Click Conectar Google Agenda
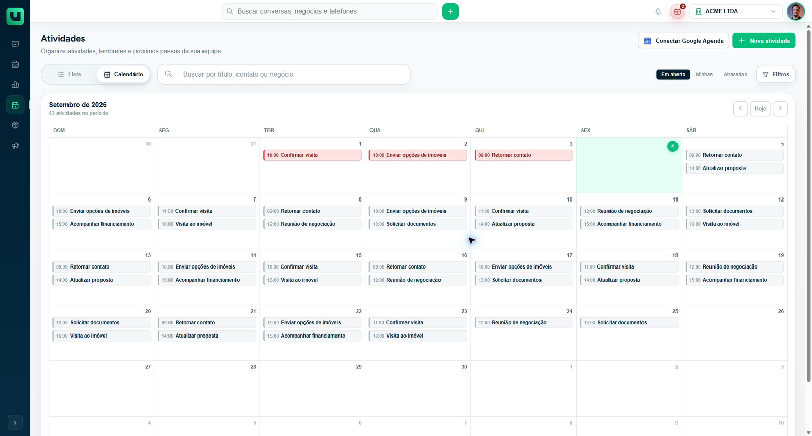Viewport: 812px width, 436px height. tap(684, 41)
